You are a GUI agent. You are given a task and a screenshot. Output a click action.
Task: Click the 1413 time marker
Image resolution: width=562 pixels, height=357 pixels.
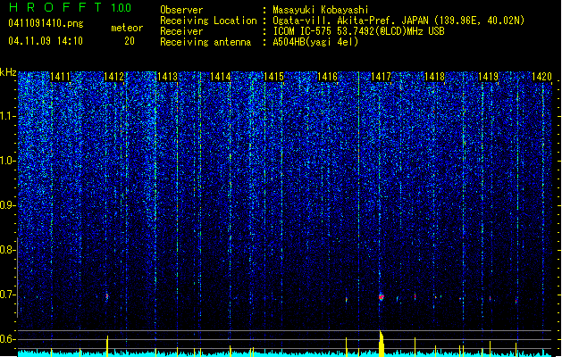tap(167, 77)
